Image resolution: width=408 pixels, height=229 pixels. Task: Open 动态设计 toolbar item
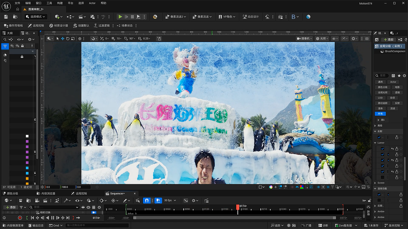point(251,17)
